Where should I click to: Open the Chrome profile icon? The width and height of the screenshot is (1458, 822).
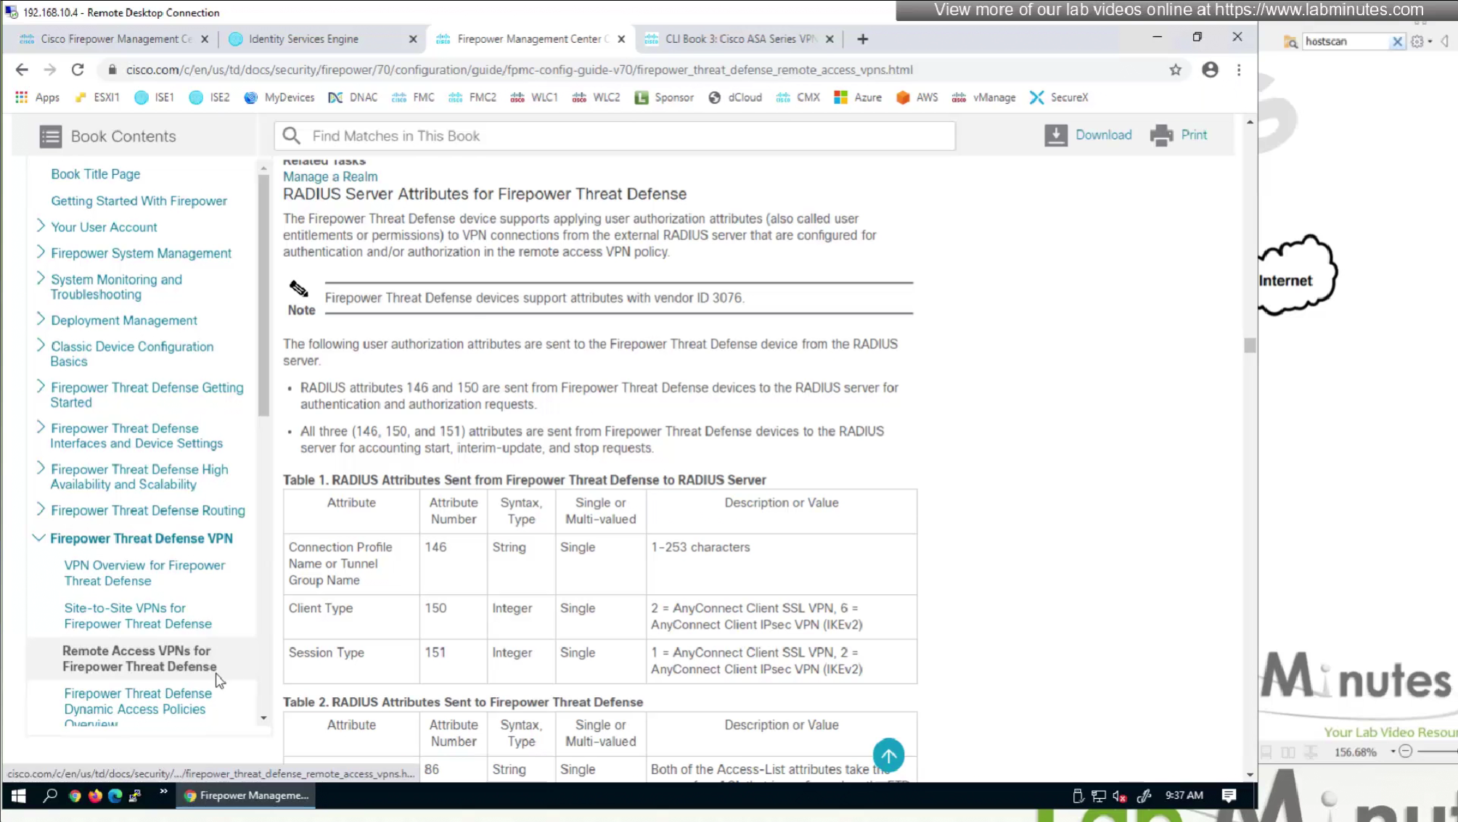pyautogui.click(x=1210, y=70)
